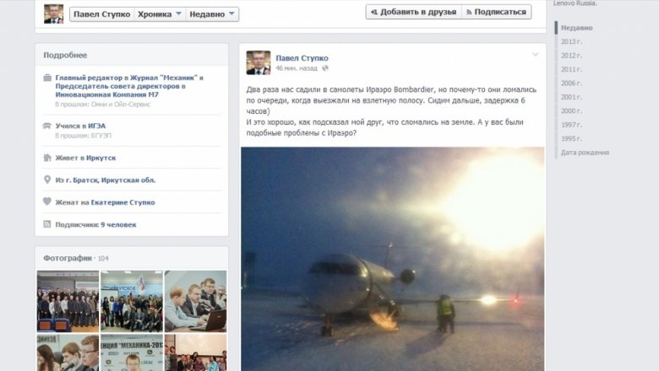Click the education icon next to Учился в ИГЭА

tap(47, 126)
